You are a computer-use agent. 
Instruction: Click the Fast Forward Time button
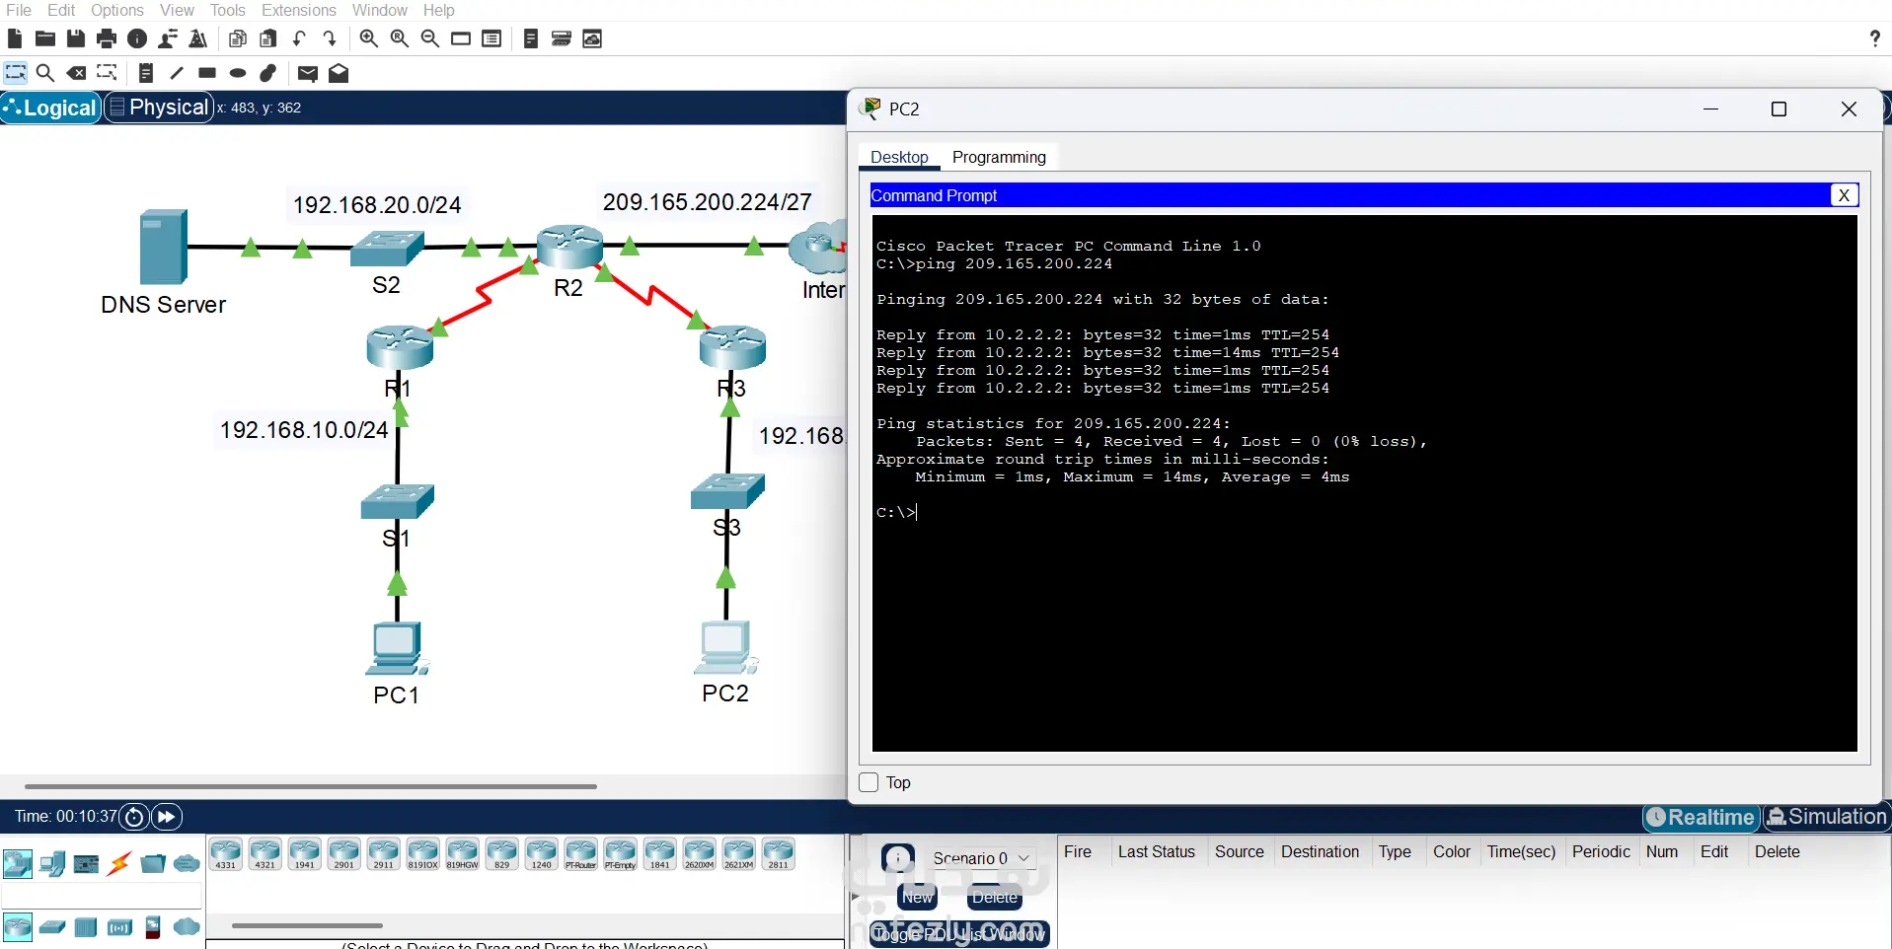point(167,817)
